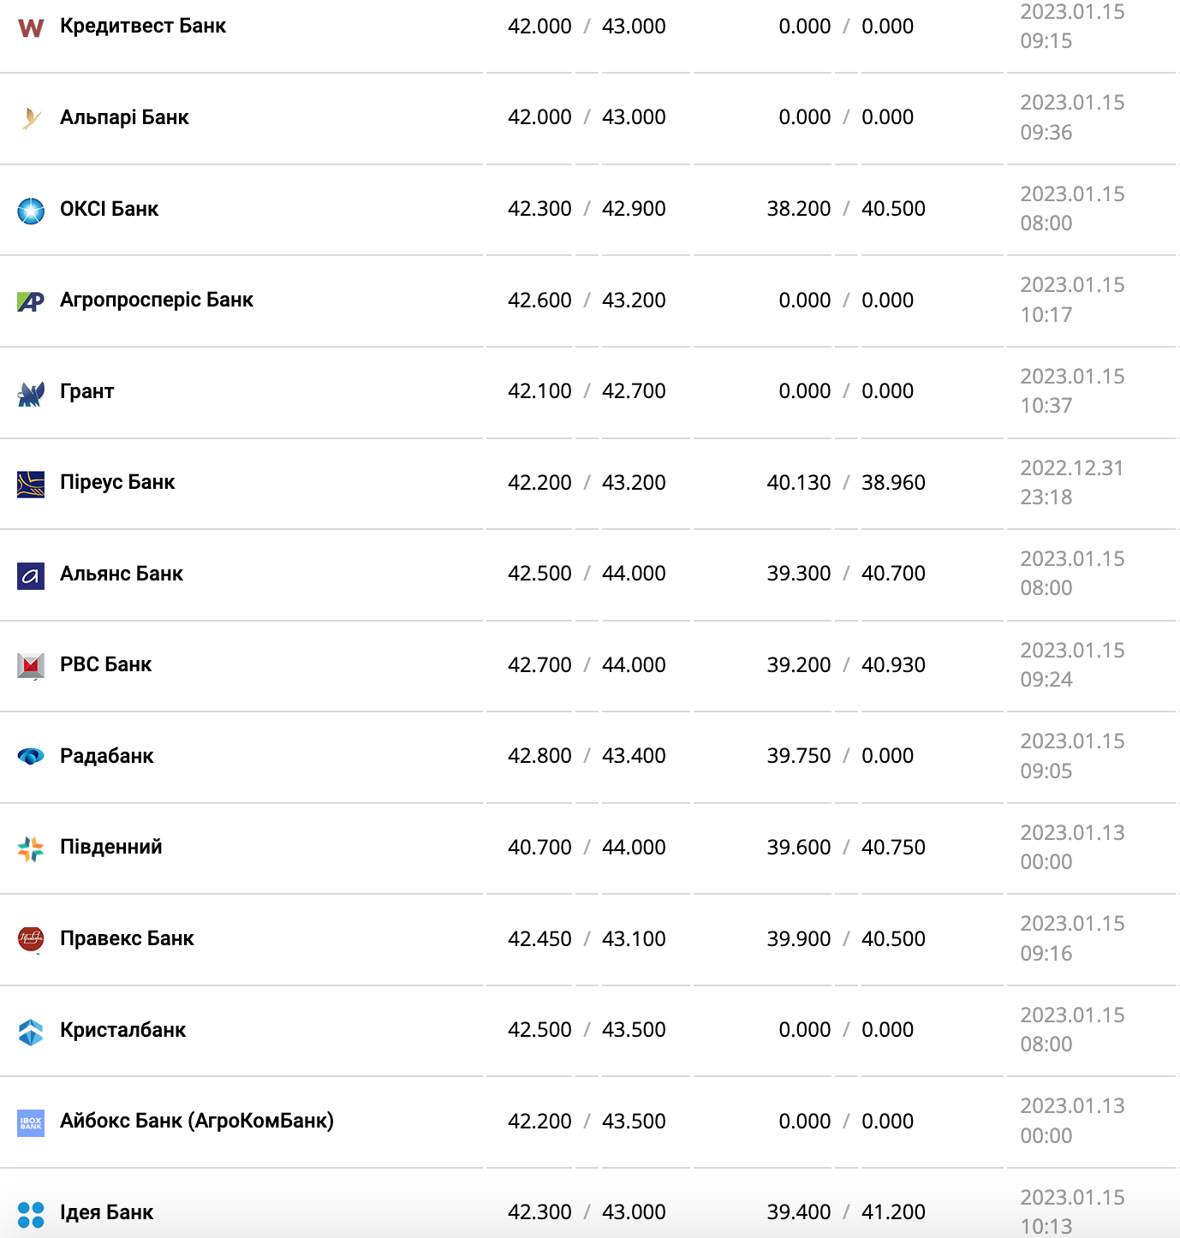
Task: Open the Кредитвест Банк link
Action: click(x=143, y=26)
